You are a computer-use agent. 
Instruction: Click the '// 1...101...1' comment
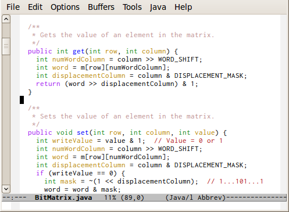pyautogui.click(x=235, y=181)
